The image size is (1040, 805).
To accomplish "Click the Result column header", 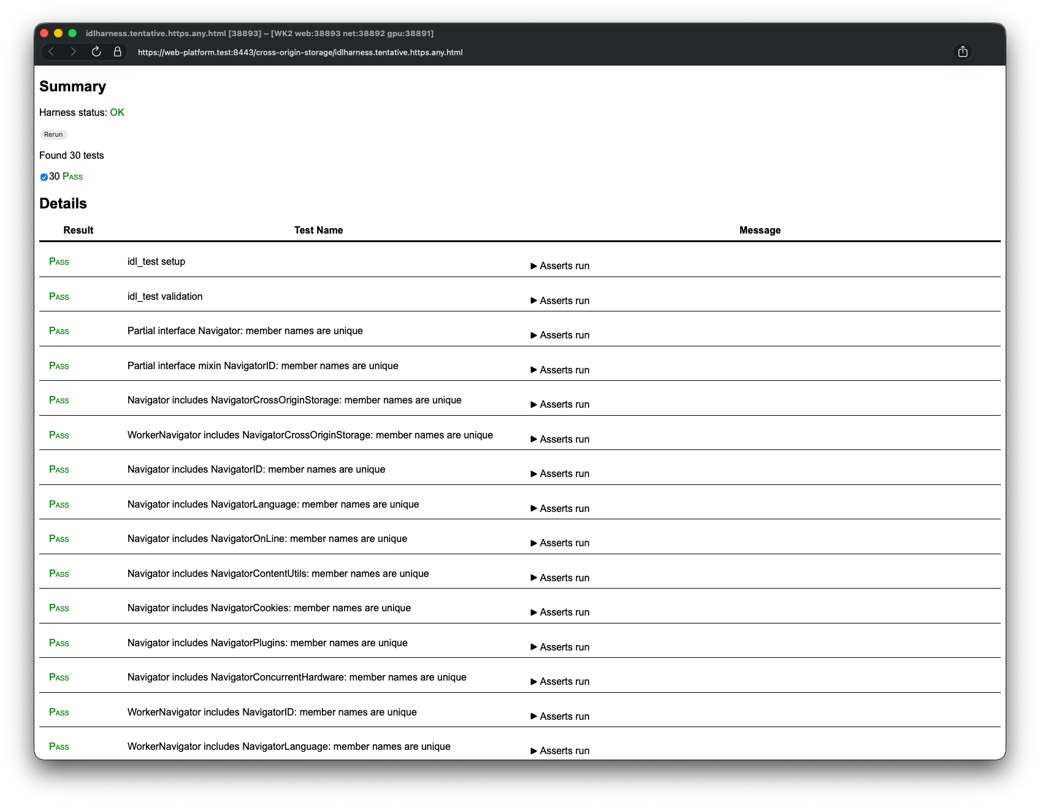I will click(78, 230).
